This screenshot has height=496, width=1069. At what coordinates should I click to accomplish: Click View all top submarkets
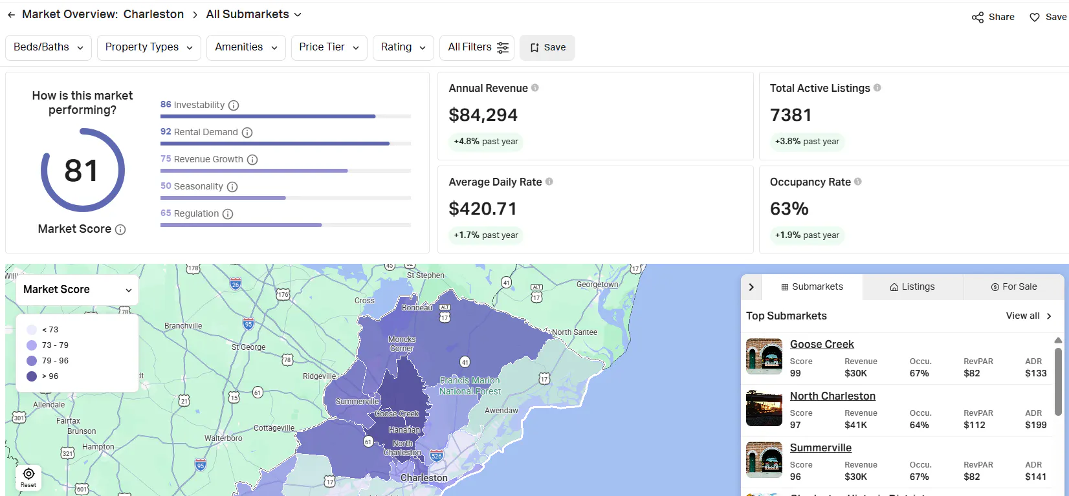pos(1029,316)
